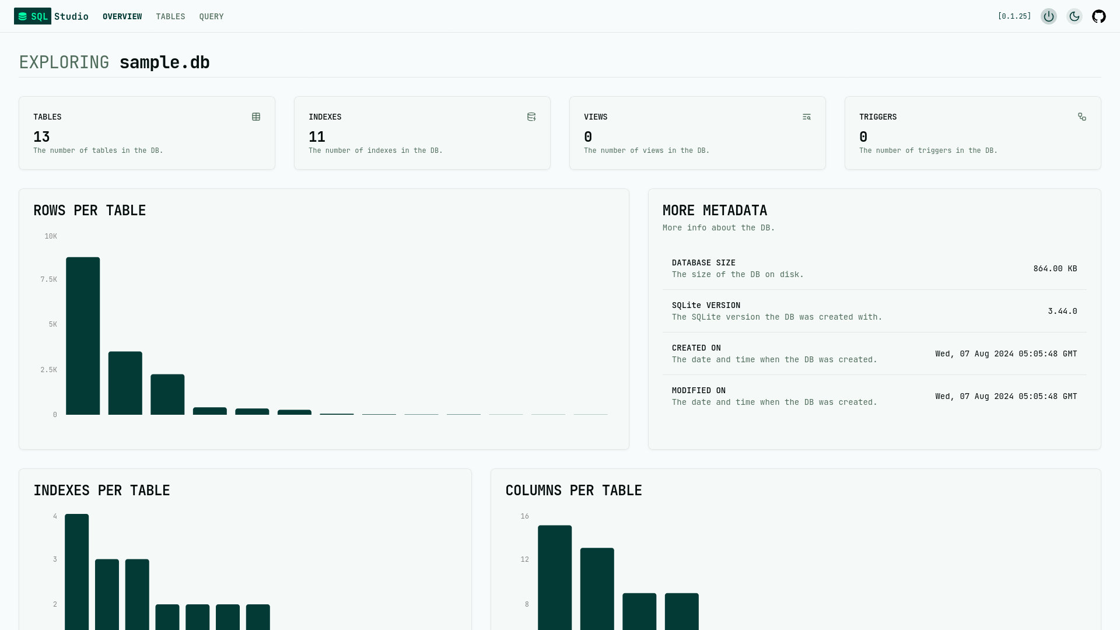
Task: Click the tallest Rows Per Table bar
Action: tap(83, 335)
